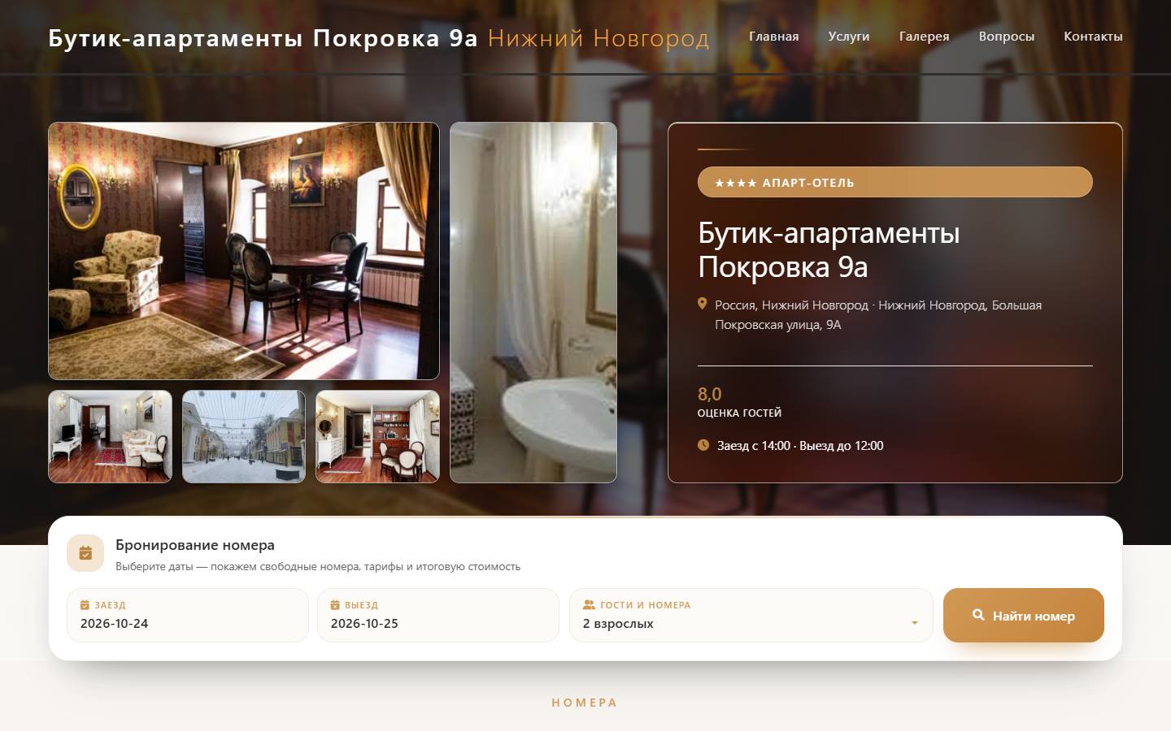
Task: Select the check-out date field 2026-10-25
Action: pos(438,615)
